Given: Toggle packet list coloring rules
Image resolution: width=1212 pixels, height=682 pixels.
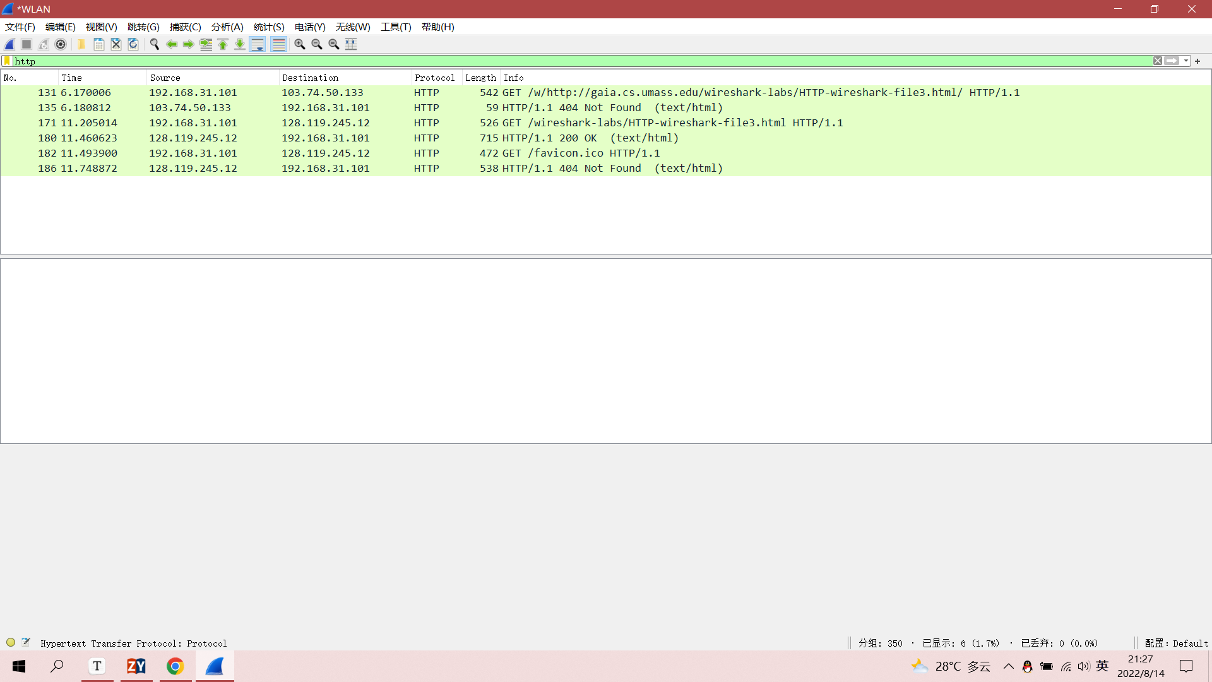Looking at the screenshot, I should tap(278, 44).
